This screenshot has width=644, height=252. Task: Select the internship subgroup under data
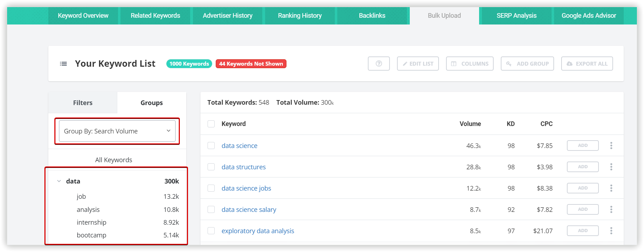91,223
